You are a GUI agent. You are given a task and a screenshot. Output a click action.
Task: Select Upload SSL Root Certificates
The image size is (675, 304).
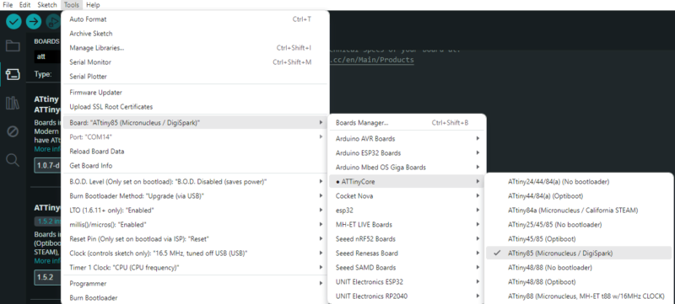pos(196,106)
